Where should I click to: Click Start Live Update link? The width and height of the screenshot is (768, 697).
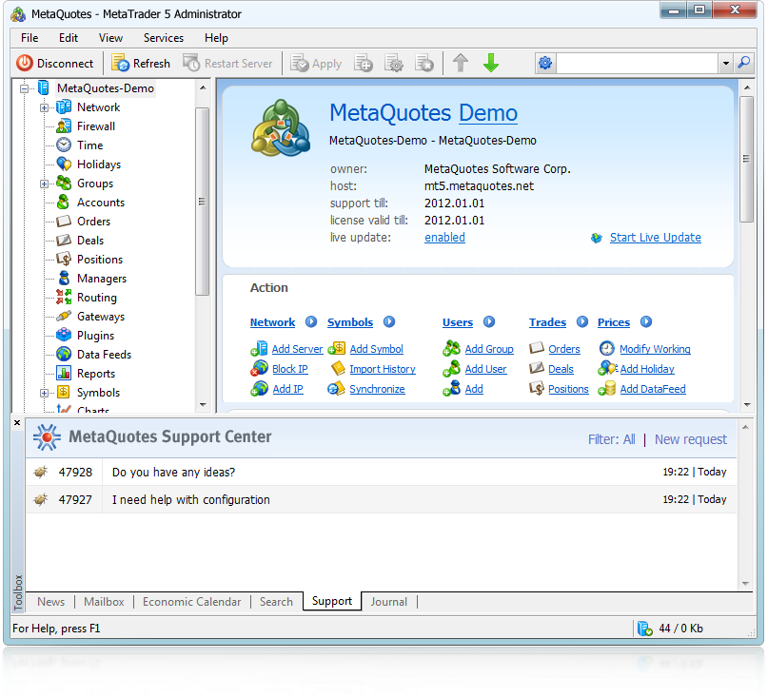click(656, 238)
